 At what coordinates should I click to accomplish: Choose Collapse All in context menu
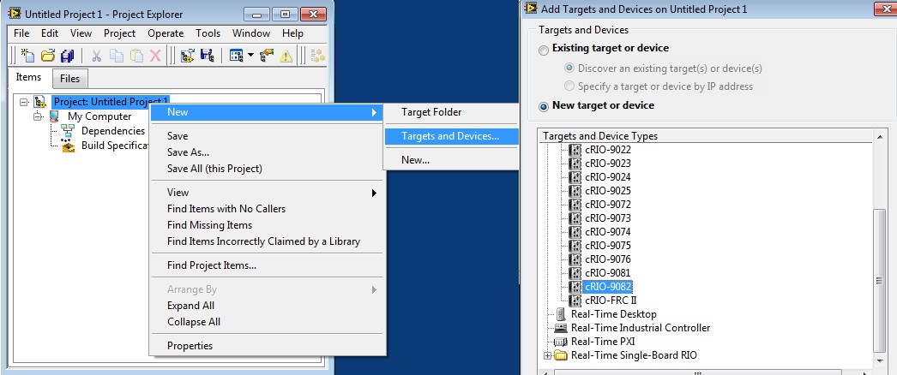point(266,321)
